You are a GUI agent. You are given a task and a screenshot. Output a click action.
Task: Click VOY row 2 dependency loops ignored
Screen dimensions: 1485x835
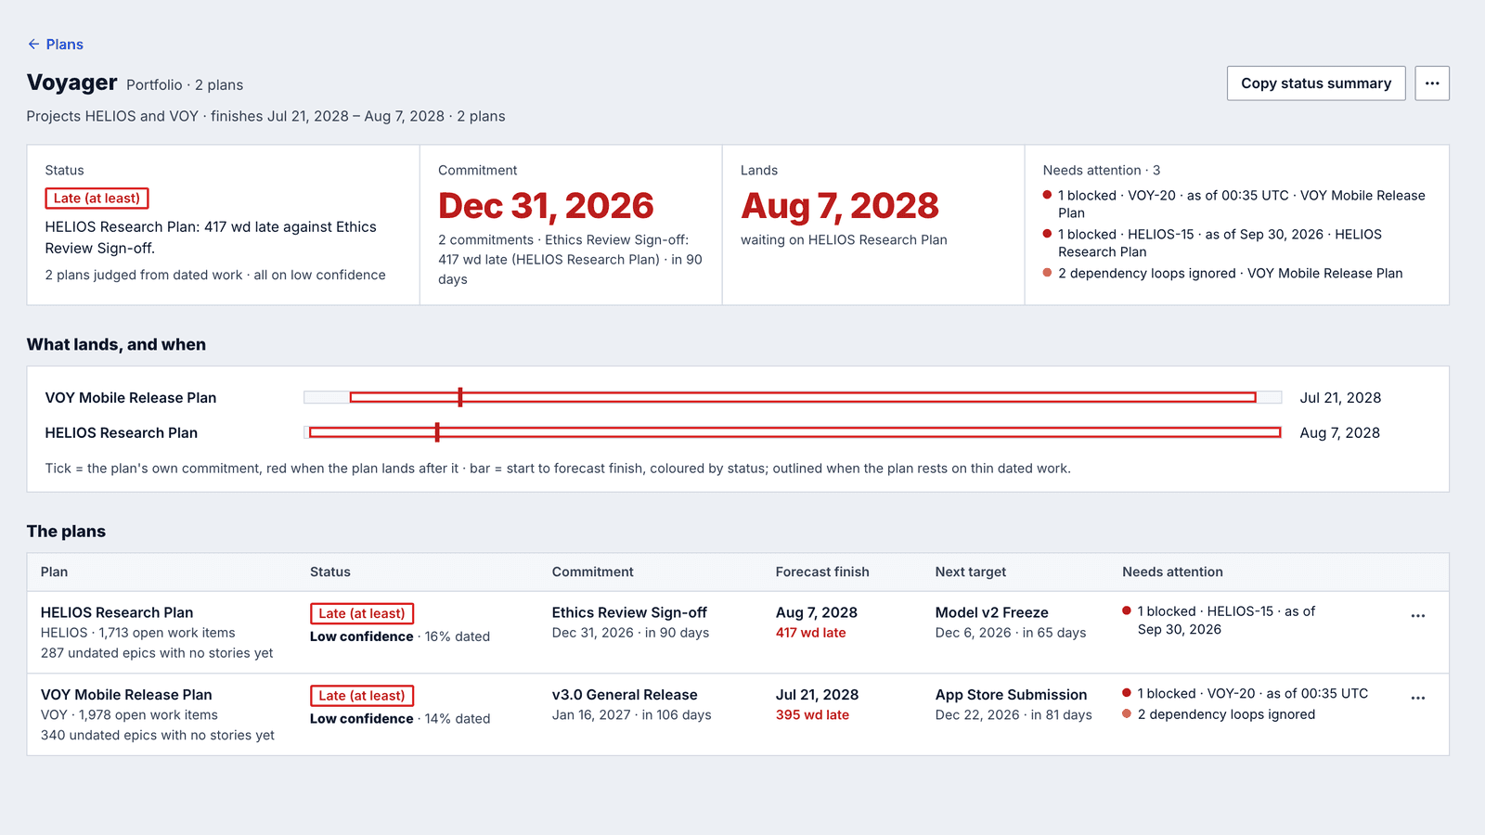point(1219,714)
